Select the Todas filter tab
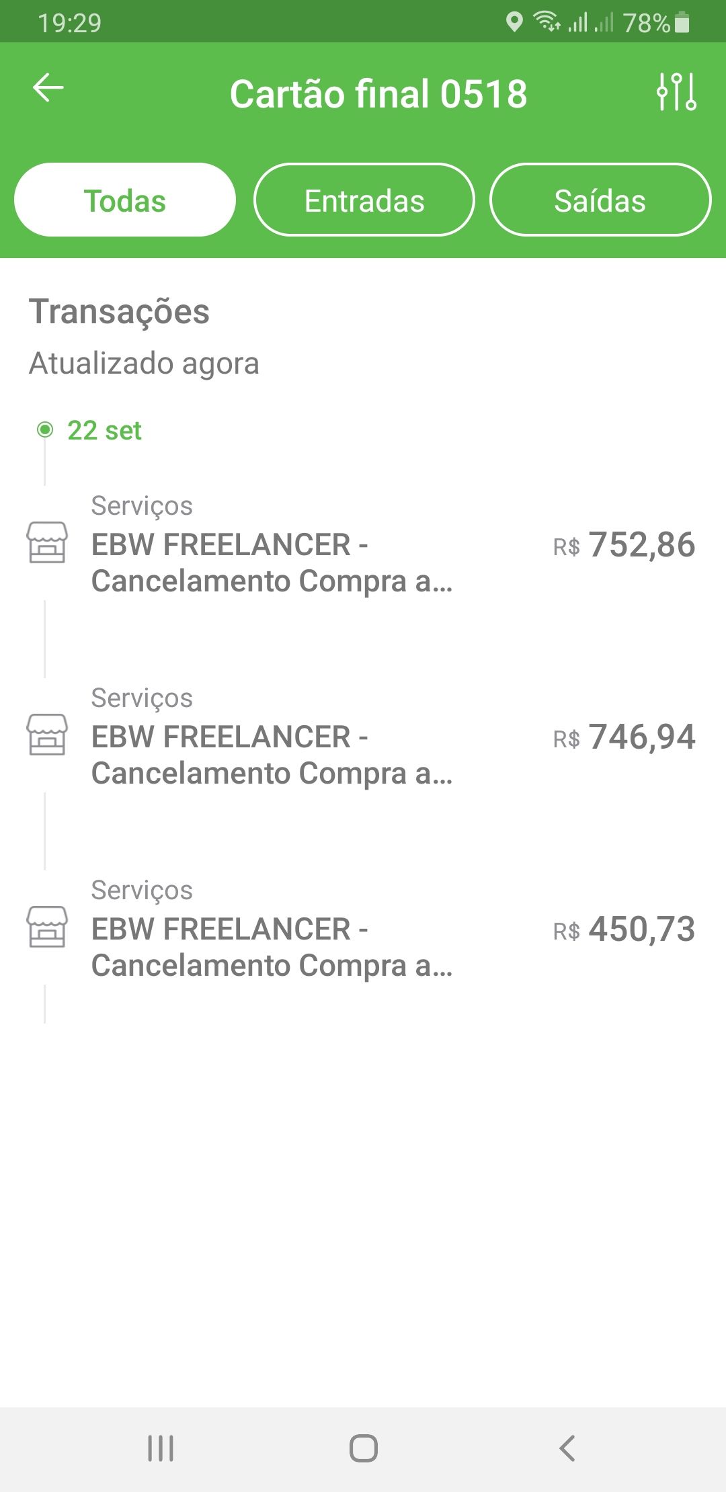The height and width of the screenshot is (1492, 726). click(x=125, y=200)
